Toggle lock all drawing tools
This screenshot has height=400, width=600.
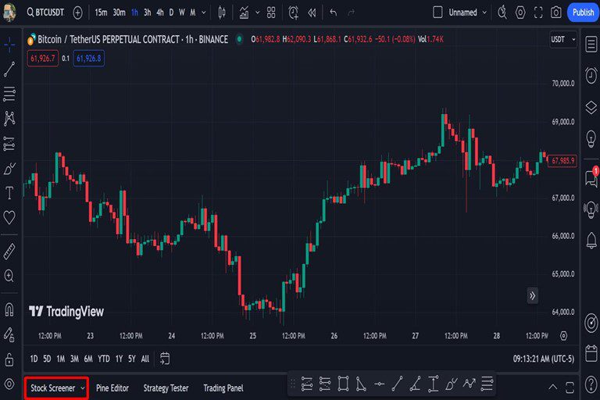pos(9,359)
